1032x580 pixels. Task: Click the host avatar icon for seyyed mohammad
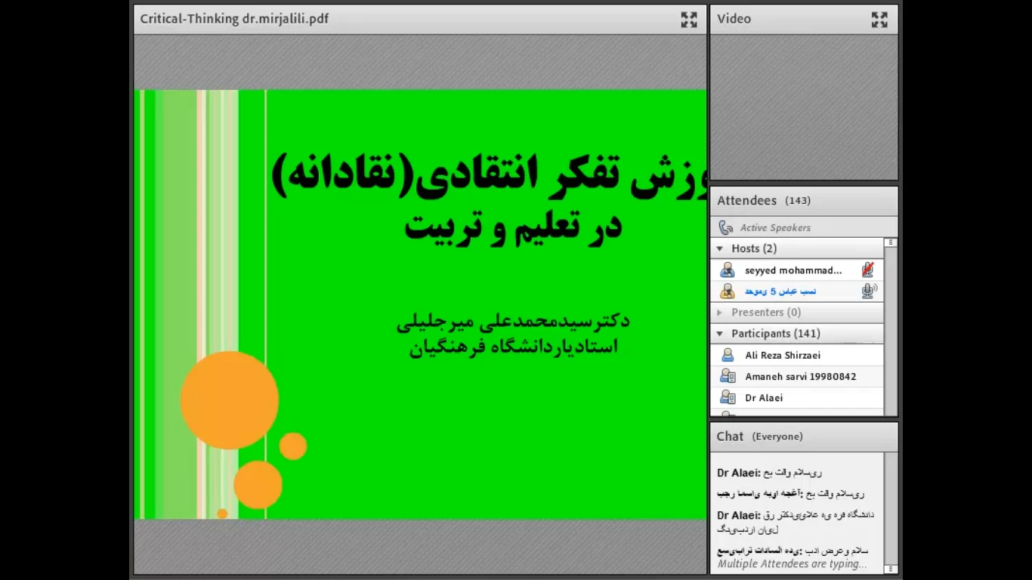pos(728,270)
